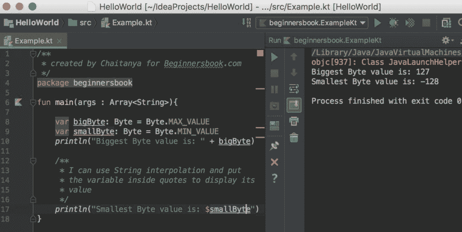Click the HelloWorld project breadcrumb
The width and height of the screenshot is (462, 232).
tap(31, 23)
